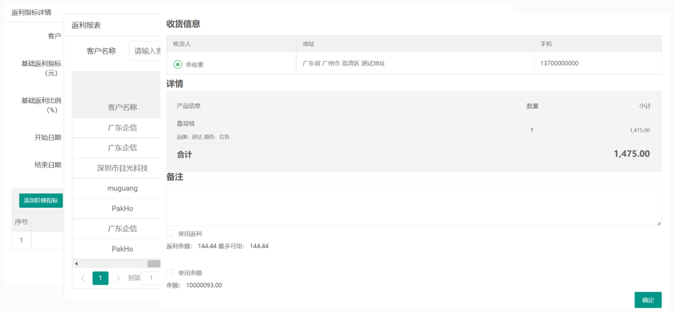Click the horizontal scrollbar left arrow
The width and height of the screenshot is (674, 312).
pos(76,264)
